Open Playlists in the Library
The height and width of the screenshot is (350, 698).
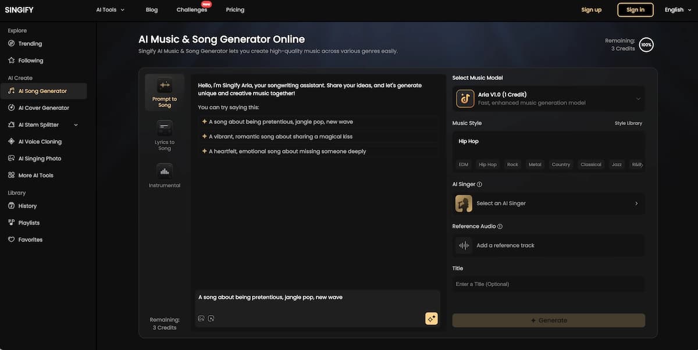(24, 223)
